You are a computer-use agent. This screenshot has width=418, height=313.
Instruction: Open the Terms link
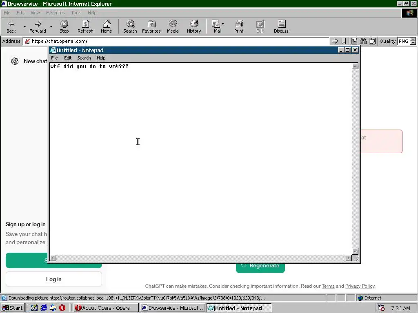pos(328,286)
